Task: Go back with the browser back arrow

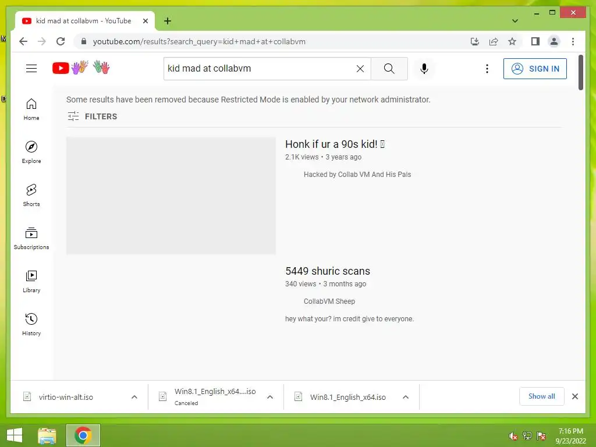Action: [23, 41]
